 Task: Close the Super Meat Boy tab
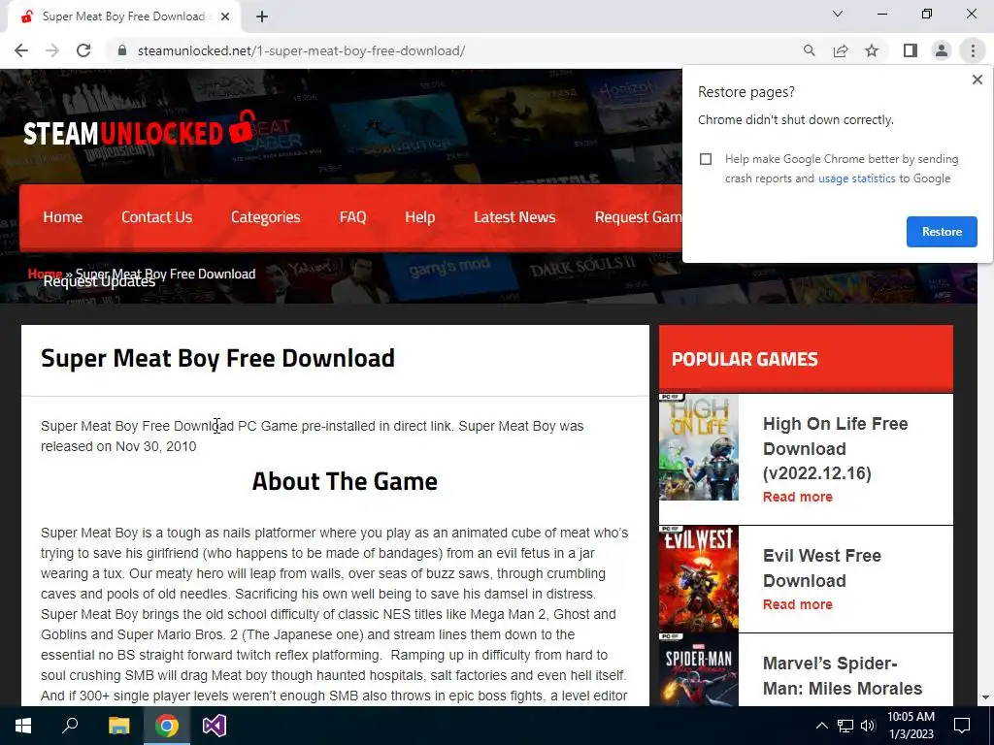[225, 16]
